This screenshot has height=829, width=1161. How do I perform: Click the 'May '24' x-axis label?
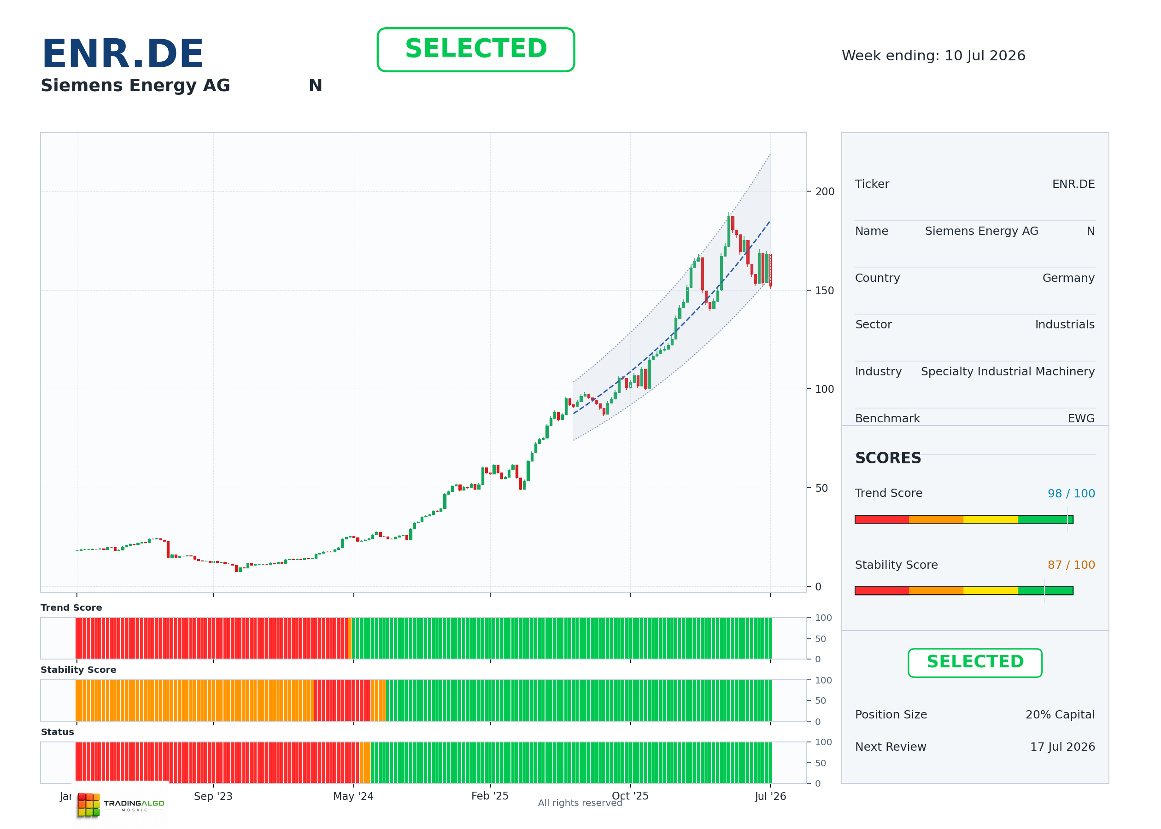tap(353, 796)
